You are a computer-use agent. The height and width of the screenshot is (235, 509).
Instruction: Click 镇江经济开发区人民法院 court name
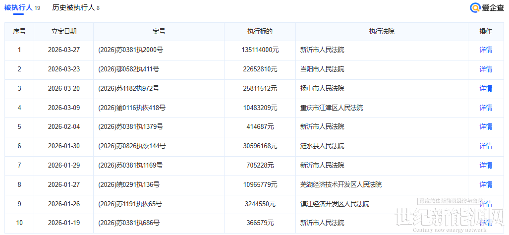coord(335,204)
